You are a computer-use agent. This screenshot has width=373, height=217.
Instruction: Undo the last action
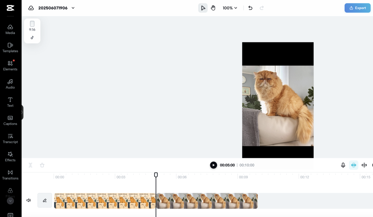tap(250, 8)
